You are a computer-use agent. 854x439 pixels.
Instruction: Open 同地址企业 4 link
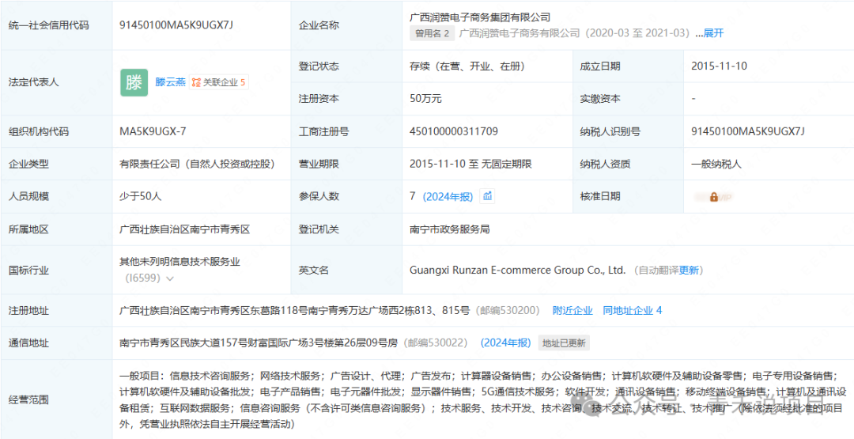(633, 310)
